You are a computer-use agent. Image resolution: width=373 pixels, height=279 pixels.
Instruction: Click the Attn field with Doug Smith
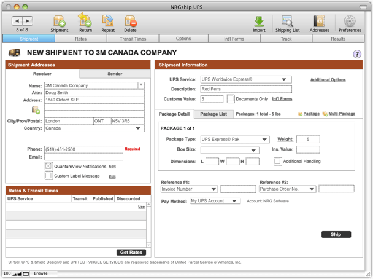tap(94, 93)
